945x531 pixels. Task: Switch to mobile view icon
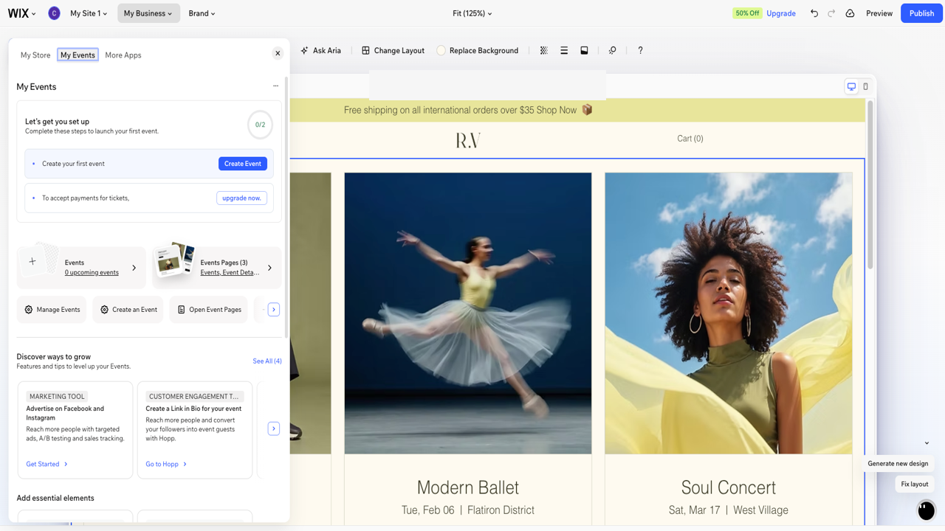pyautogui.click(x=866, y=86)
